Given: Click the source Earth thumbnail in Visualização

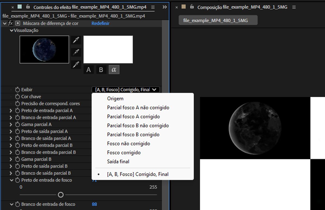Looking at the screenshot, I should pyautogui.click(x=44, y=49).
